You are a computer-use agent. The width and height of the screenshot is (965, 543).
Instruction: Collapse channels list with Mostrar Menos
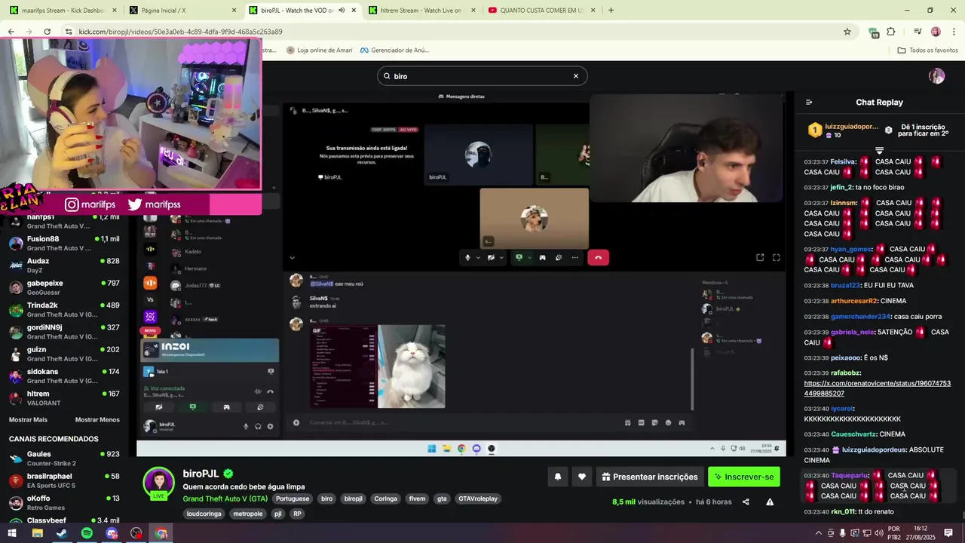[97, 419]
